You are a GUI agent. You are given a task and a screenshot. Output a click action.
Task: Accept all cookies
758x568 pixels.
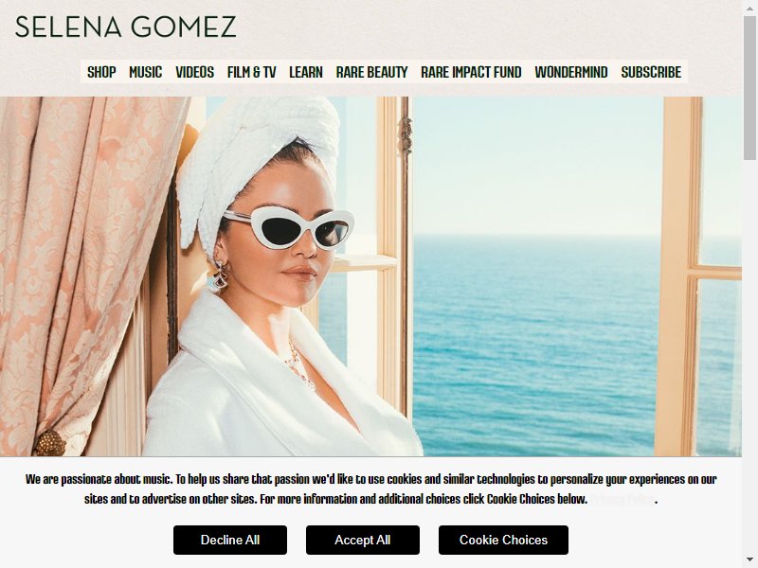pos(363,540)
